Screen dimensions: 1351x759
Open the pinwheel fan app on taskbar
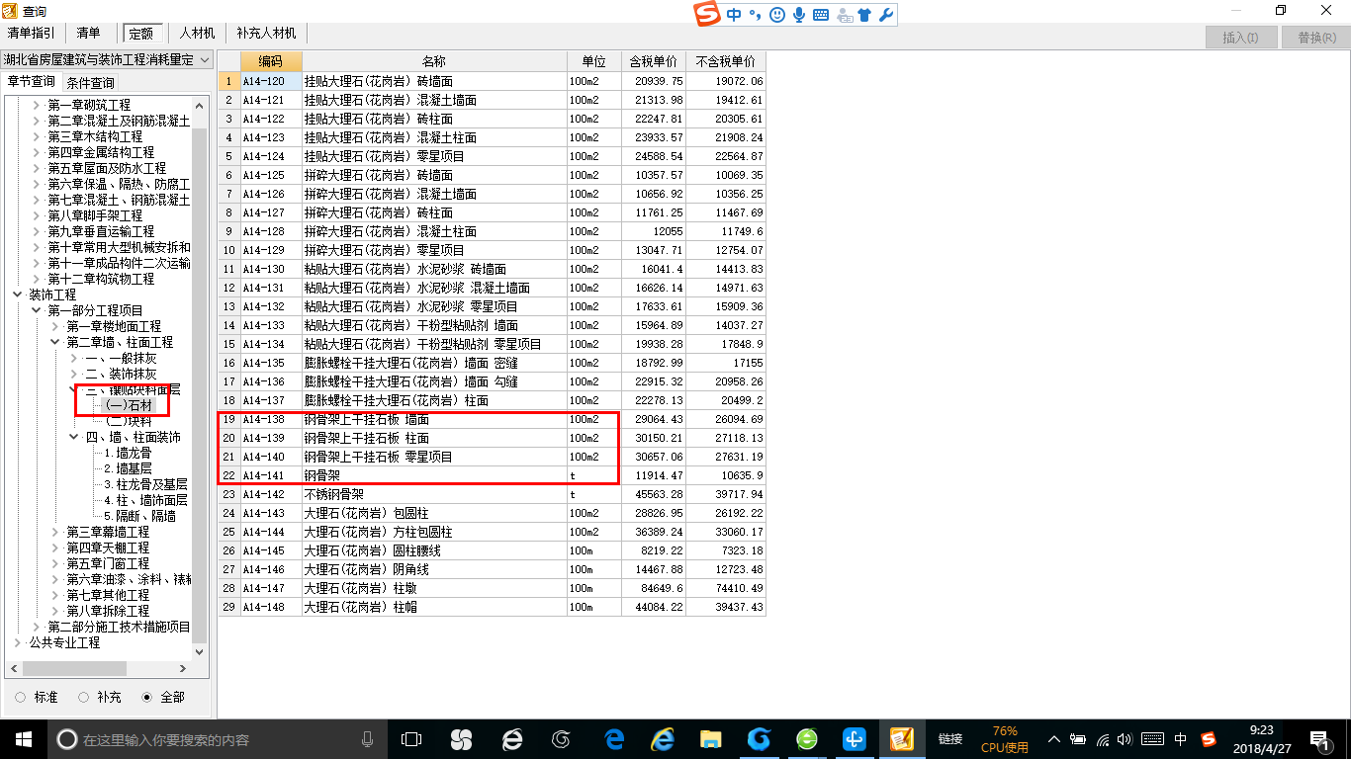461,739
